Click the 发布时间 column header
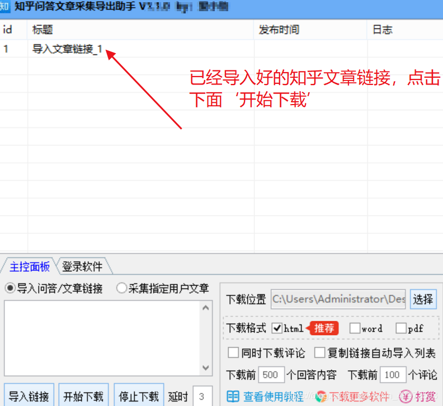Image resolution: width=443 pixels, height=406 pixels. [310, 30]
